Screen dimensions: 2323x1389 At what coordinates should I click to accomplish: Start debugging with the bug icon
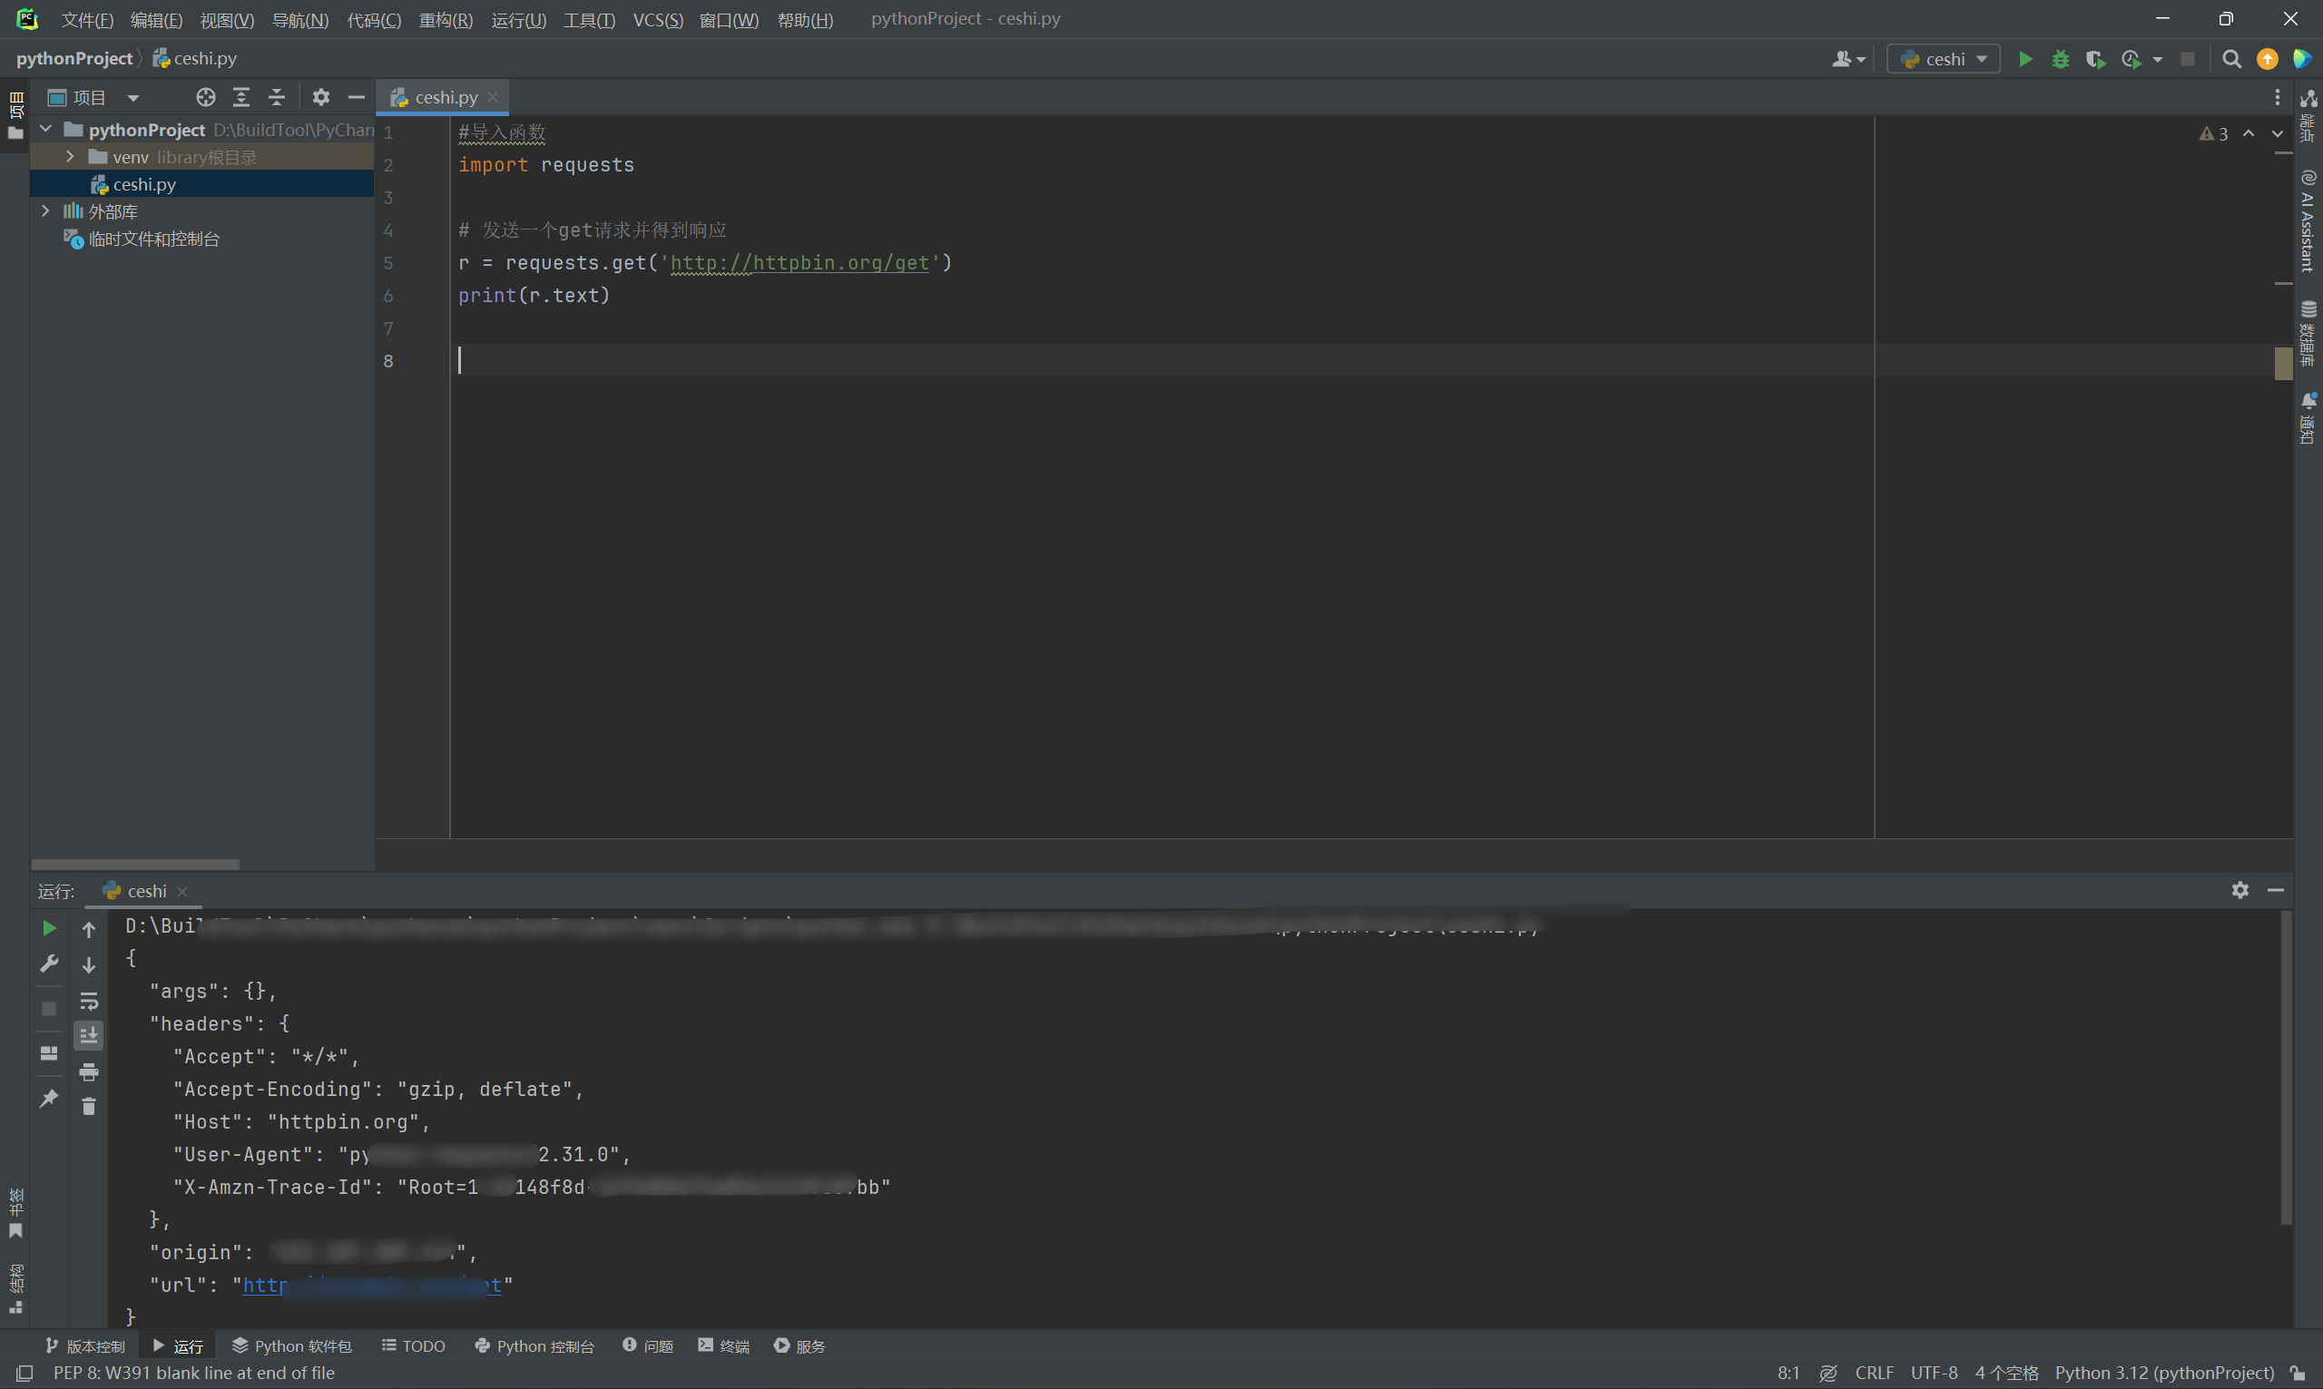(2060, 59)
